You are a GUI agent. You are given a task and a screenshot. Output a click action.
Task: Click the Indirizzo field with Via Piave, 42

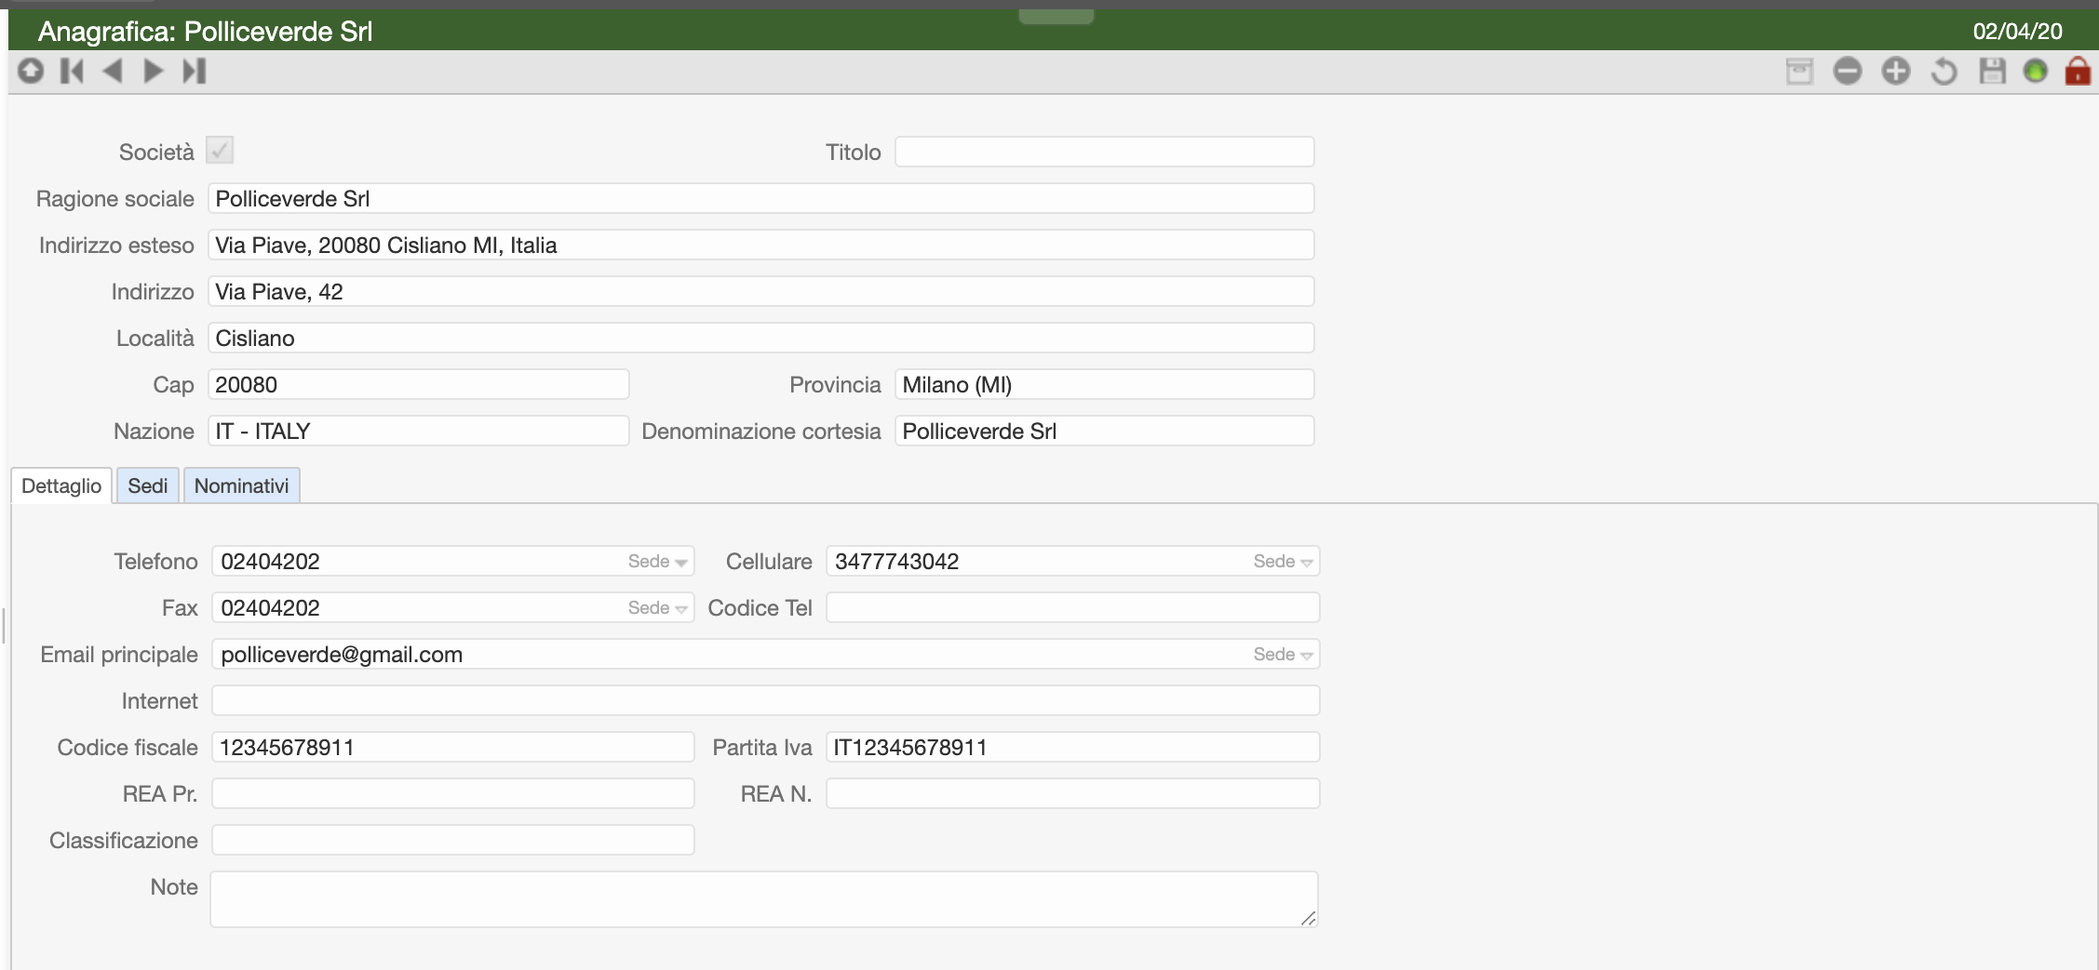[x=761, y=291]
